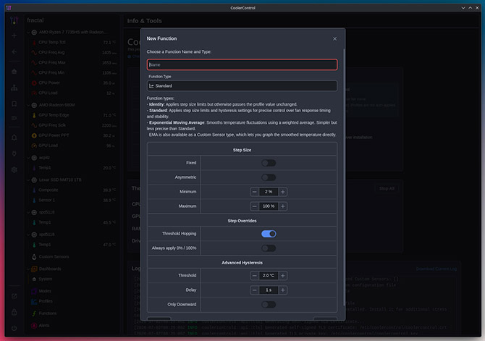Collapse the Dashboards tree group

pos(28,269)
